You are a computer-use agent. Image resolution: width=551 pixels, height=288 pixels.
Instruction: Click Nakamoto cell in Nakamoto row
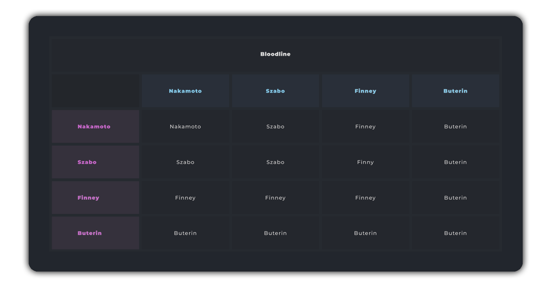(x=185, y=126)
